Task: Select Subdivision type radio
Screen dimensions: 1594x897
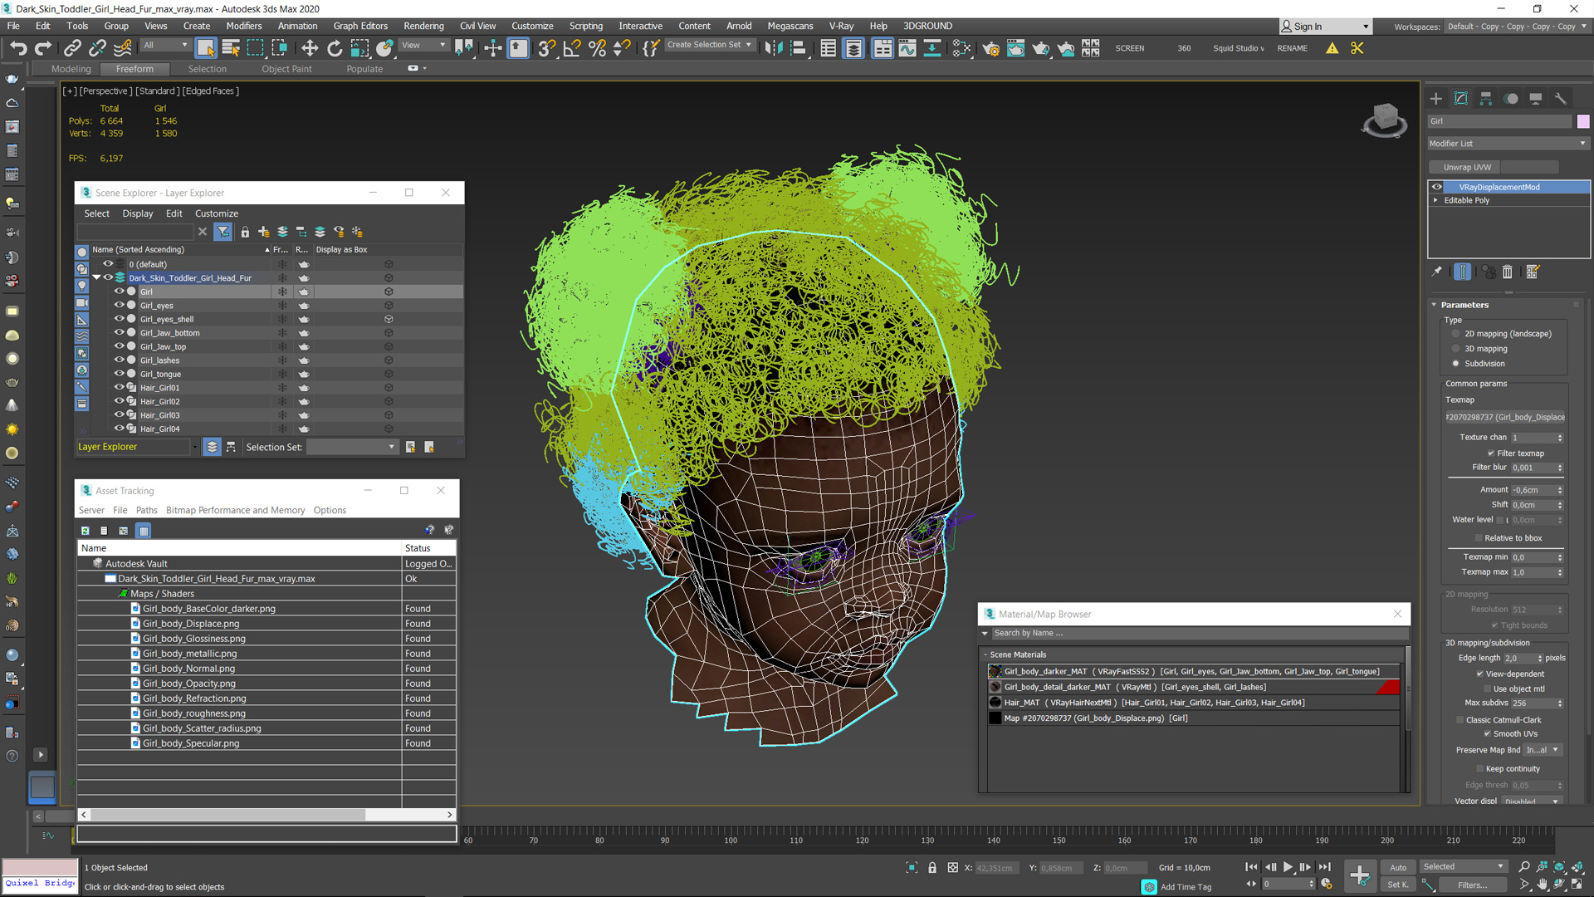Action: coord(1455,364)
